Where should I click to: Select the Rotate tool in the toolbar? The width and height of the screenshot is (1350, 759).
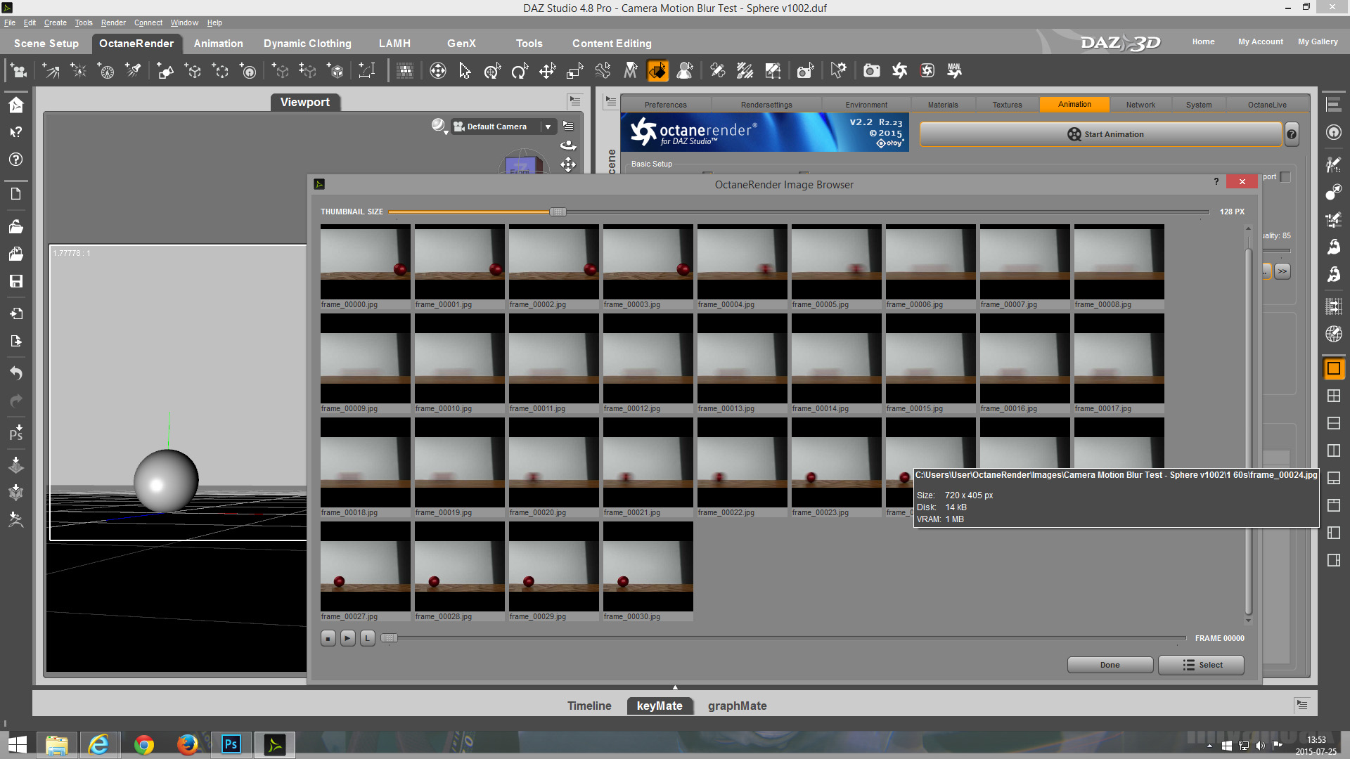(x=519, y=70)
